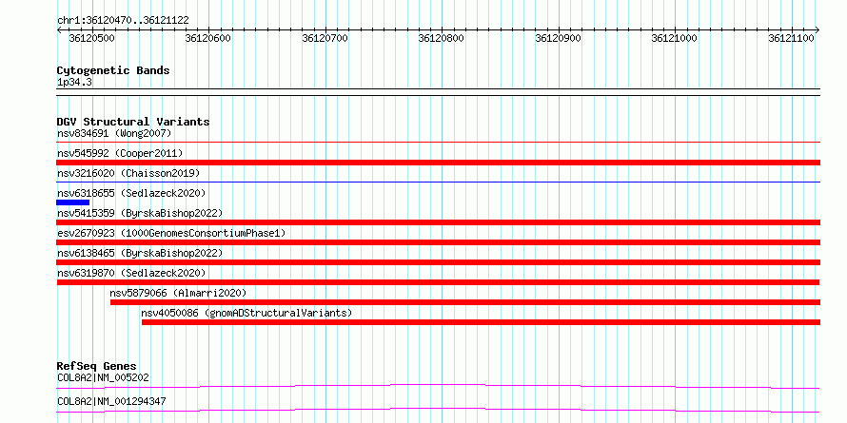Click the RefSeq Genes track title
The height and width of the screenshot is (423, 847).
pos(97,367)
